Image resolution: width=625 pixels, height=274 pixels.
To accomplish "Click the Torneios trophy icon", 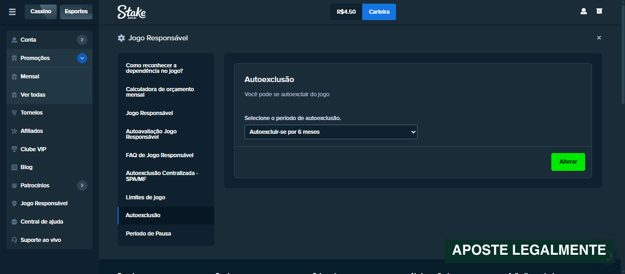I will [x=14, y=113].
